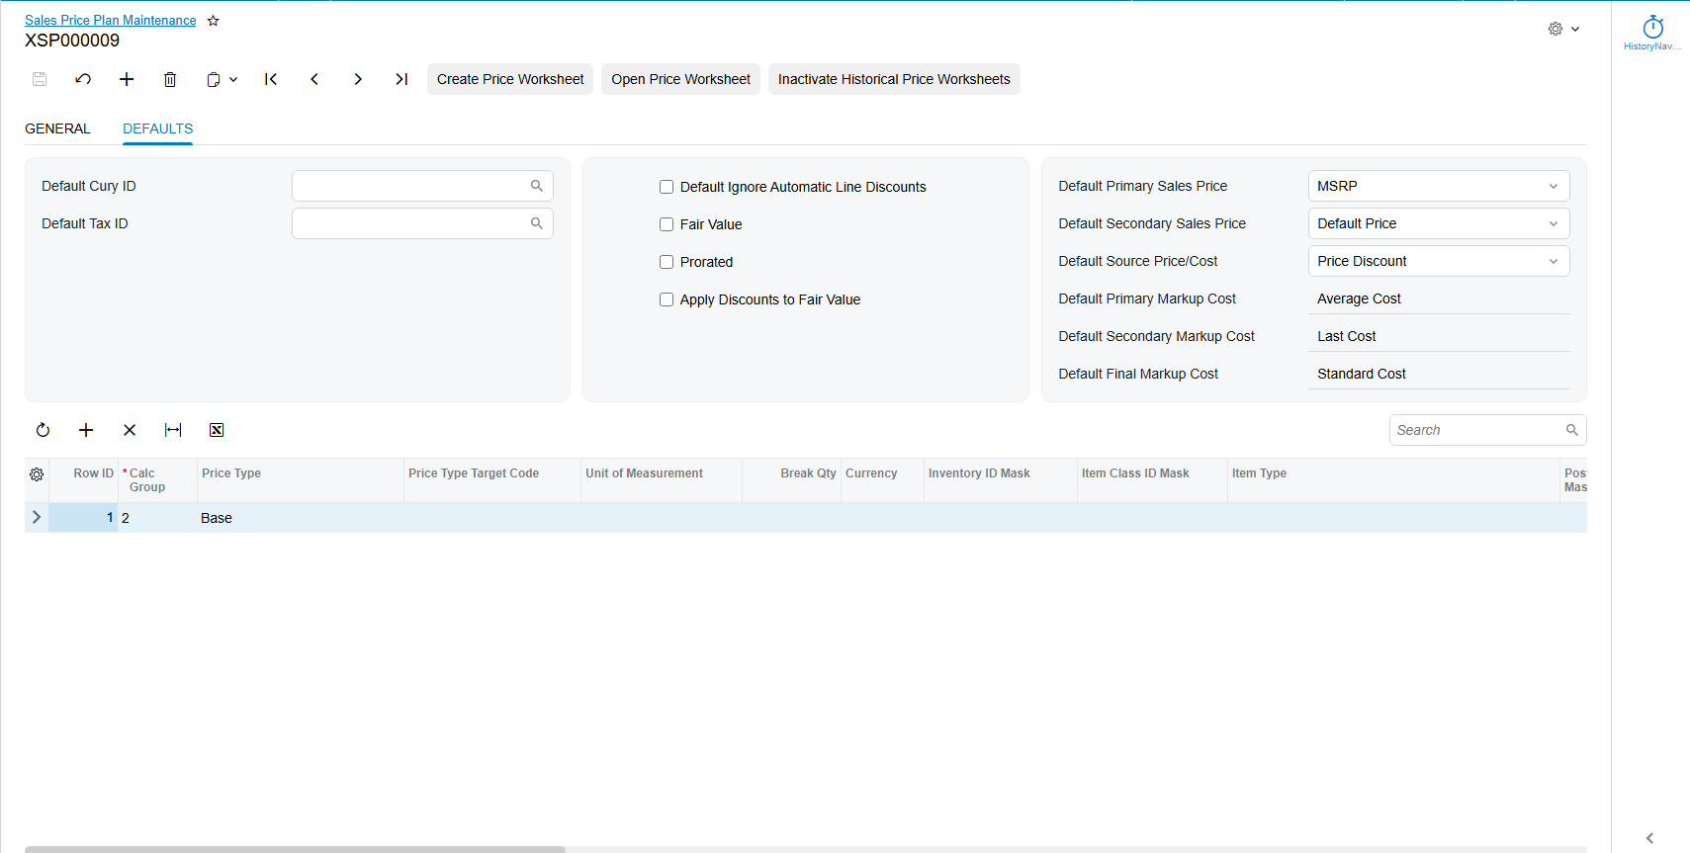Toggle Apply Discounts to Fair Value

click(x=667, y=299)
